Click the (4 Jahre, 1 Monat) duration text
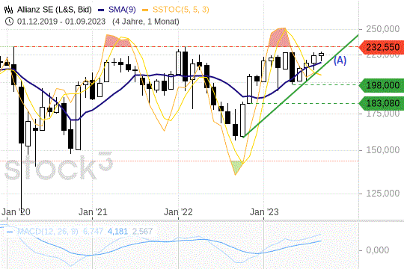 [x=146, y=22]
